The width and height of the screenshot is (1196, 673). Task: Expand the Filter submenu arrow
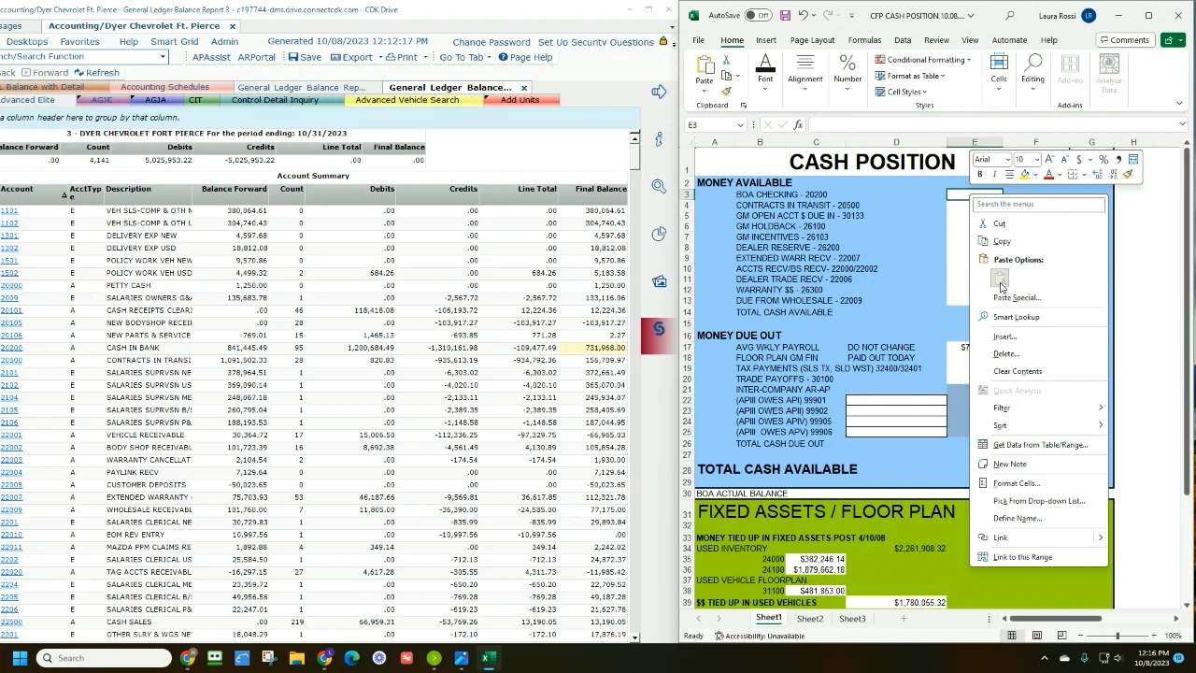point(1100,408)
